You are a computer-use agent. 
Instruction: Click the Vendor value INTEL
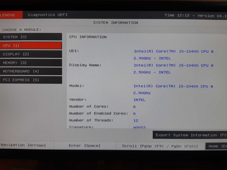pyautogui.click(x=139, y=100)
